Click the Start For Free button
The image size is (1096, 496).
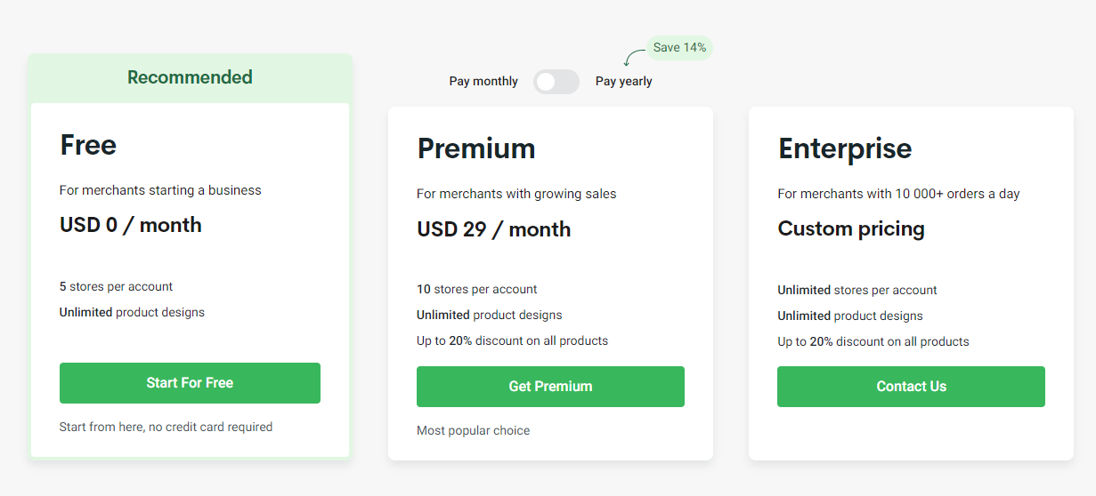coord(190,383)
